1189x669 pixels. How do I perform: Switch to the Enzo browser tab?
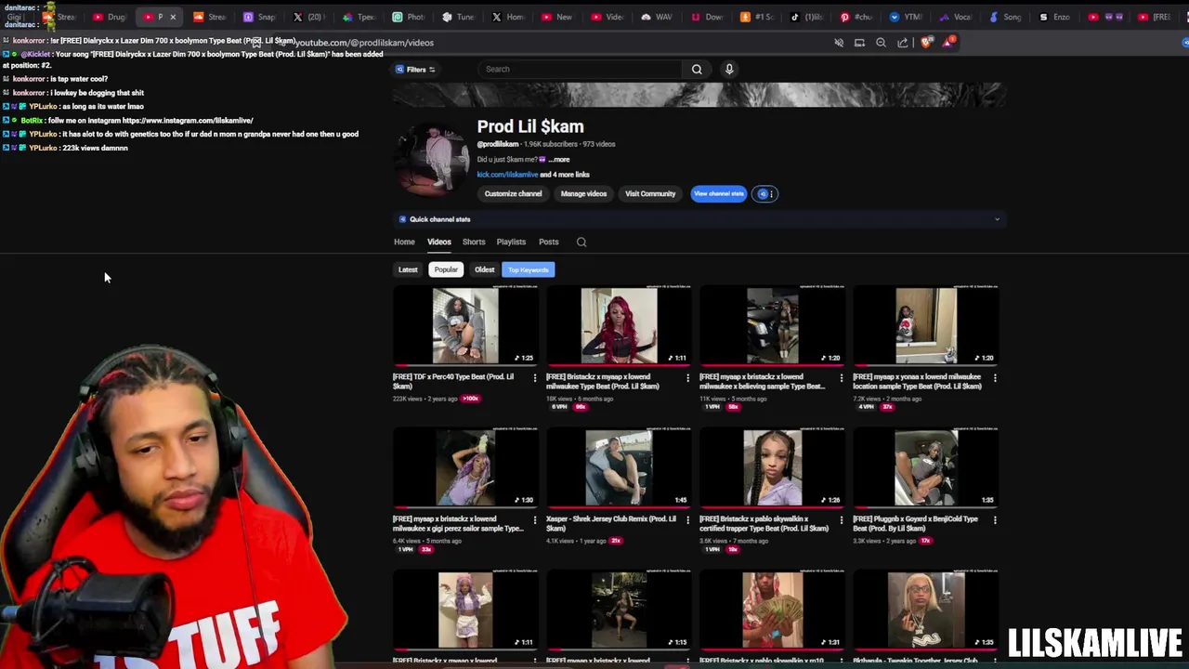pyautogui.click(x=1054, y=17)
